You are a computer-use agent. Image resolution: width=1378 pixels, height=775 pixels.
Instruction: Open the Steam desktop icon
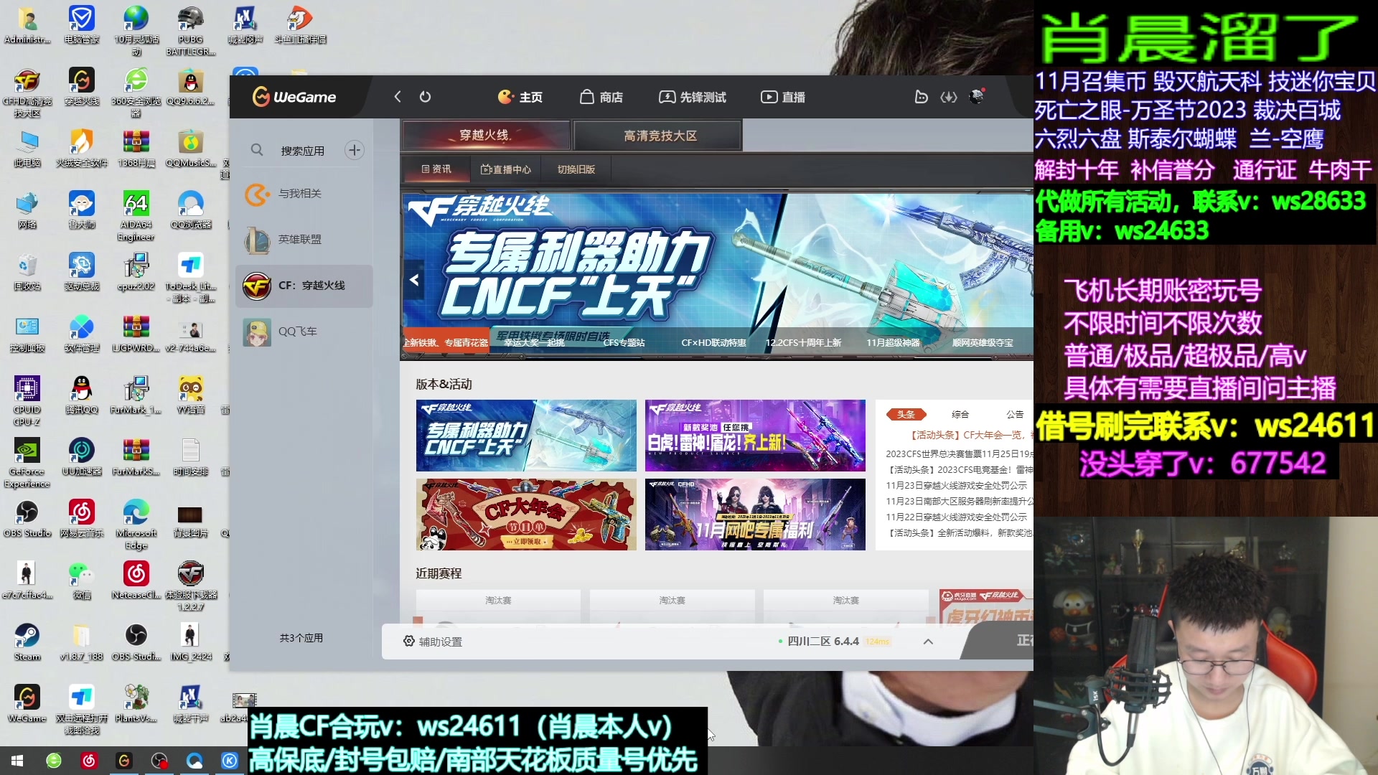pyautogui.click(x=27, y=642)
